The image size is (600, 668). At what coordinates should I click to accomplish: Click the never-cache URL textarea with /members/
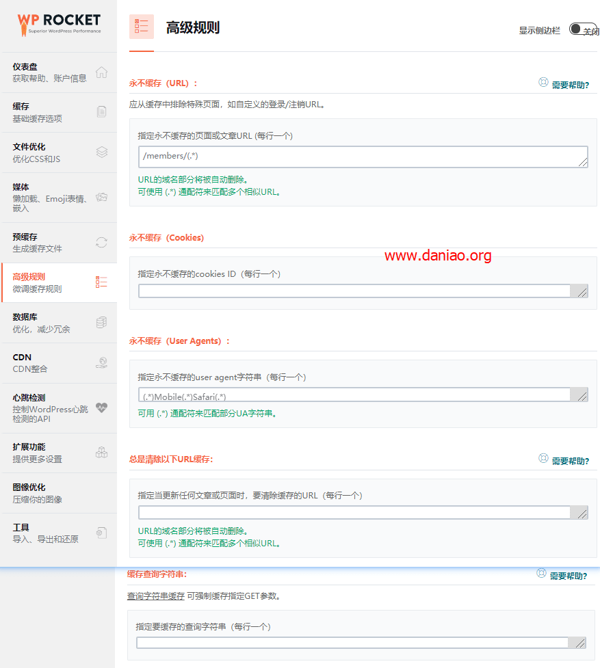(363, 157)
